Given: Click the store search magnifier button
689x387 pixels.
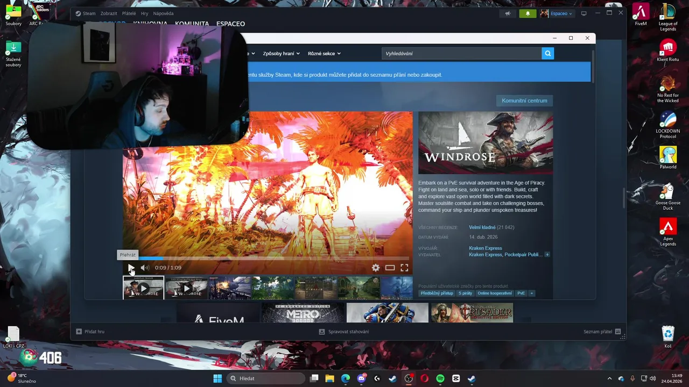Looking at the screenshot, I should [547, 54].
